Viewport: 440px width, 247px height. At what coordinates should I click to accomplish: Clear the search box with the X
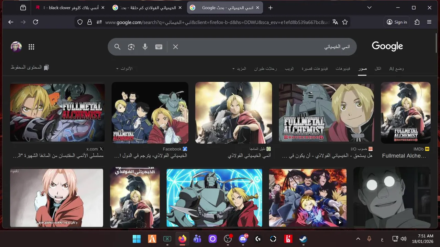point(176,47)
